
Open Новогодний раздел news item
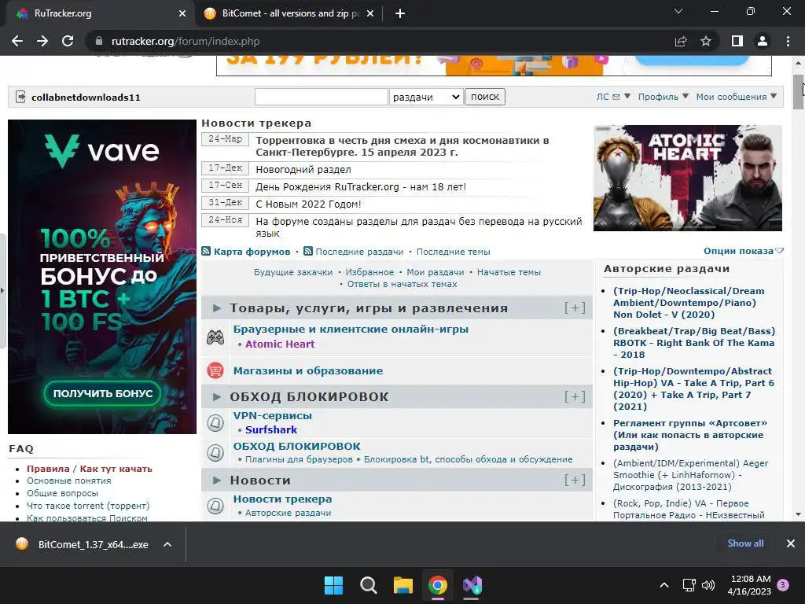303,170
